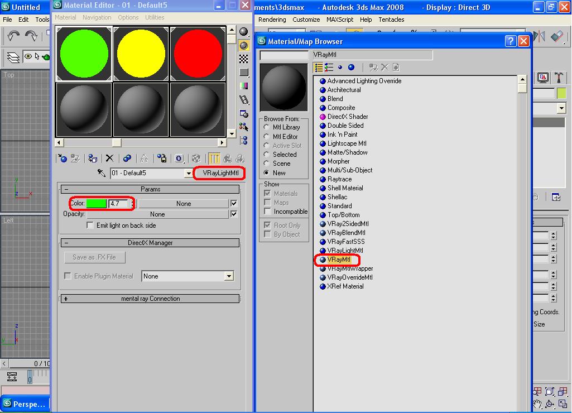The height and width of the screenshot is (413, 572).
Task: Select the Mtl Editor radio button
Action: [267, 136]
